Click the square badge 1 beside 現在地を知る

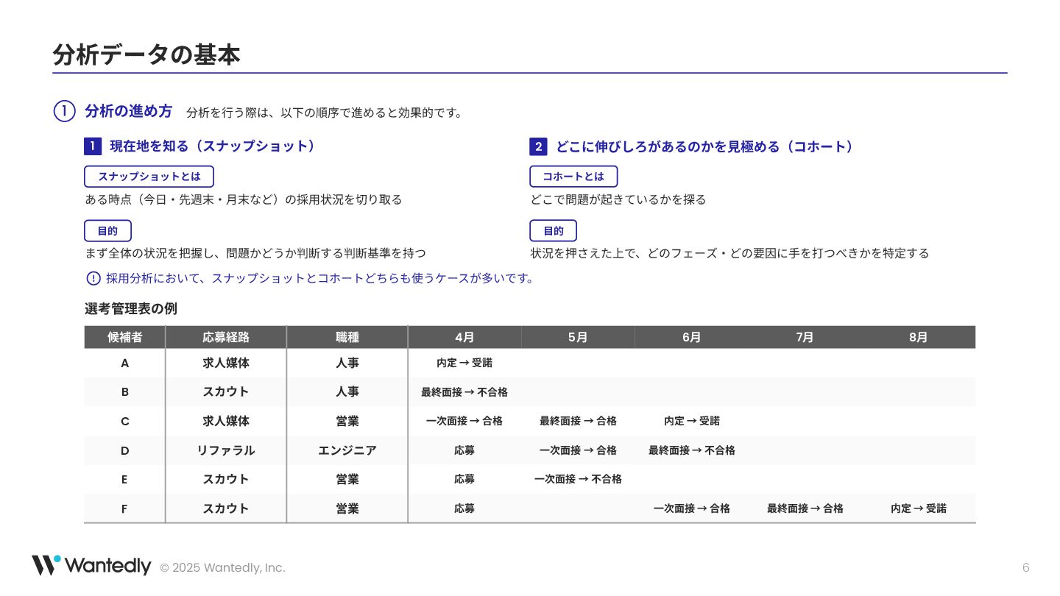tap(93, 146)
